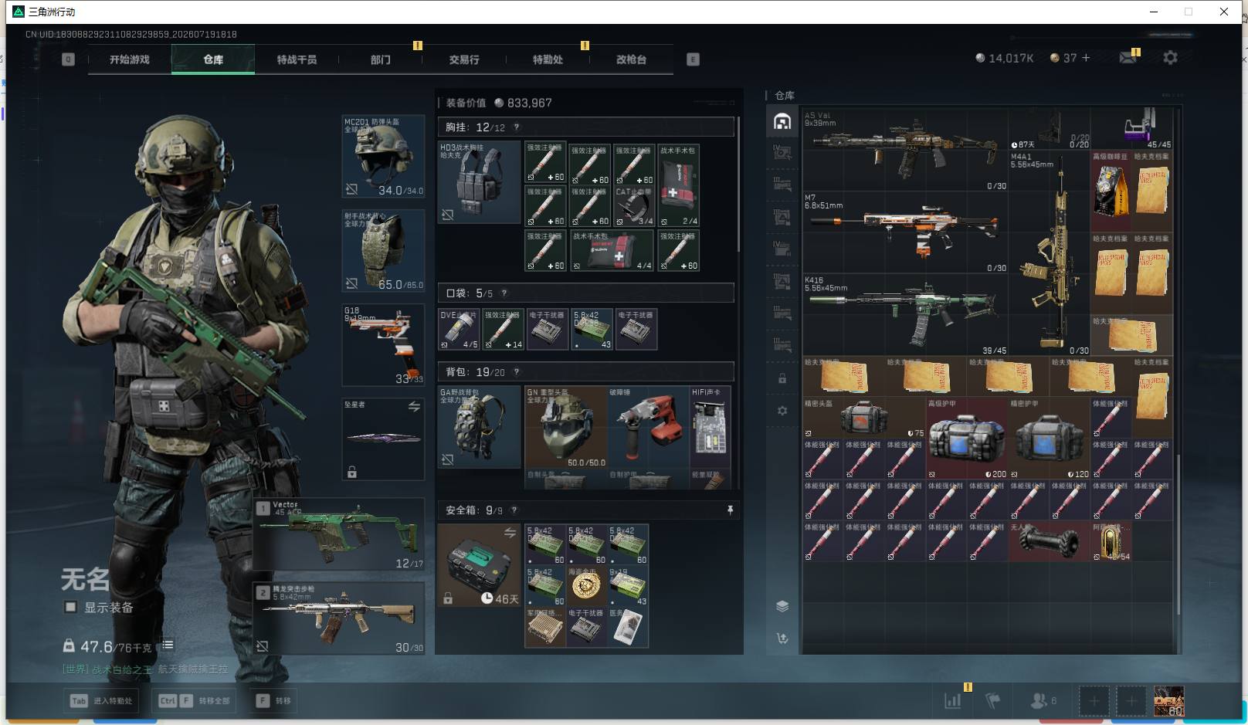Toggle the swap arrows on safe box
Viewport: 1248px width, 725px height.
[510, 532]
